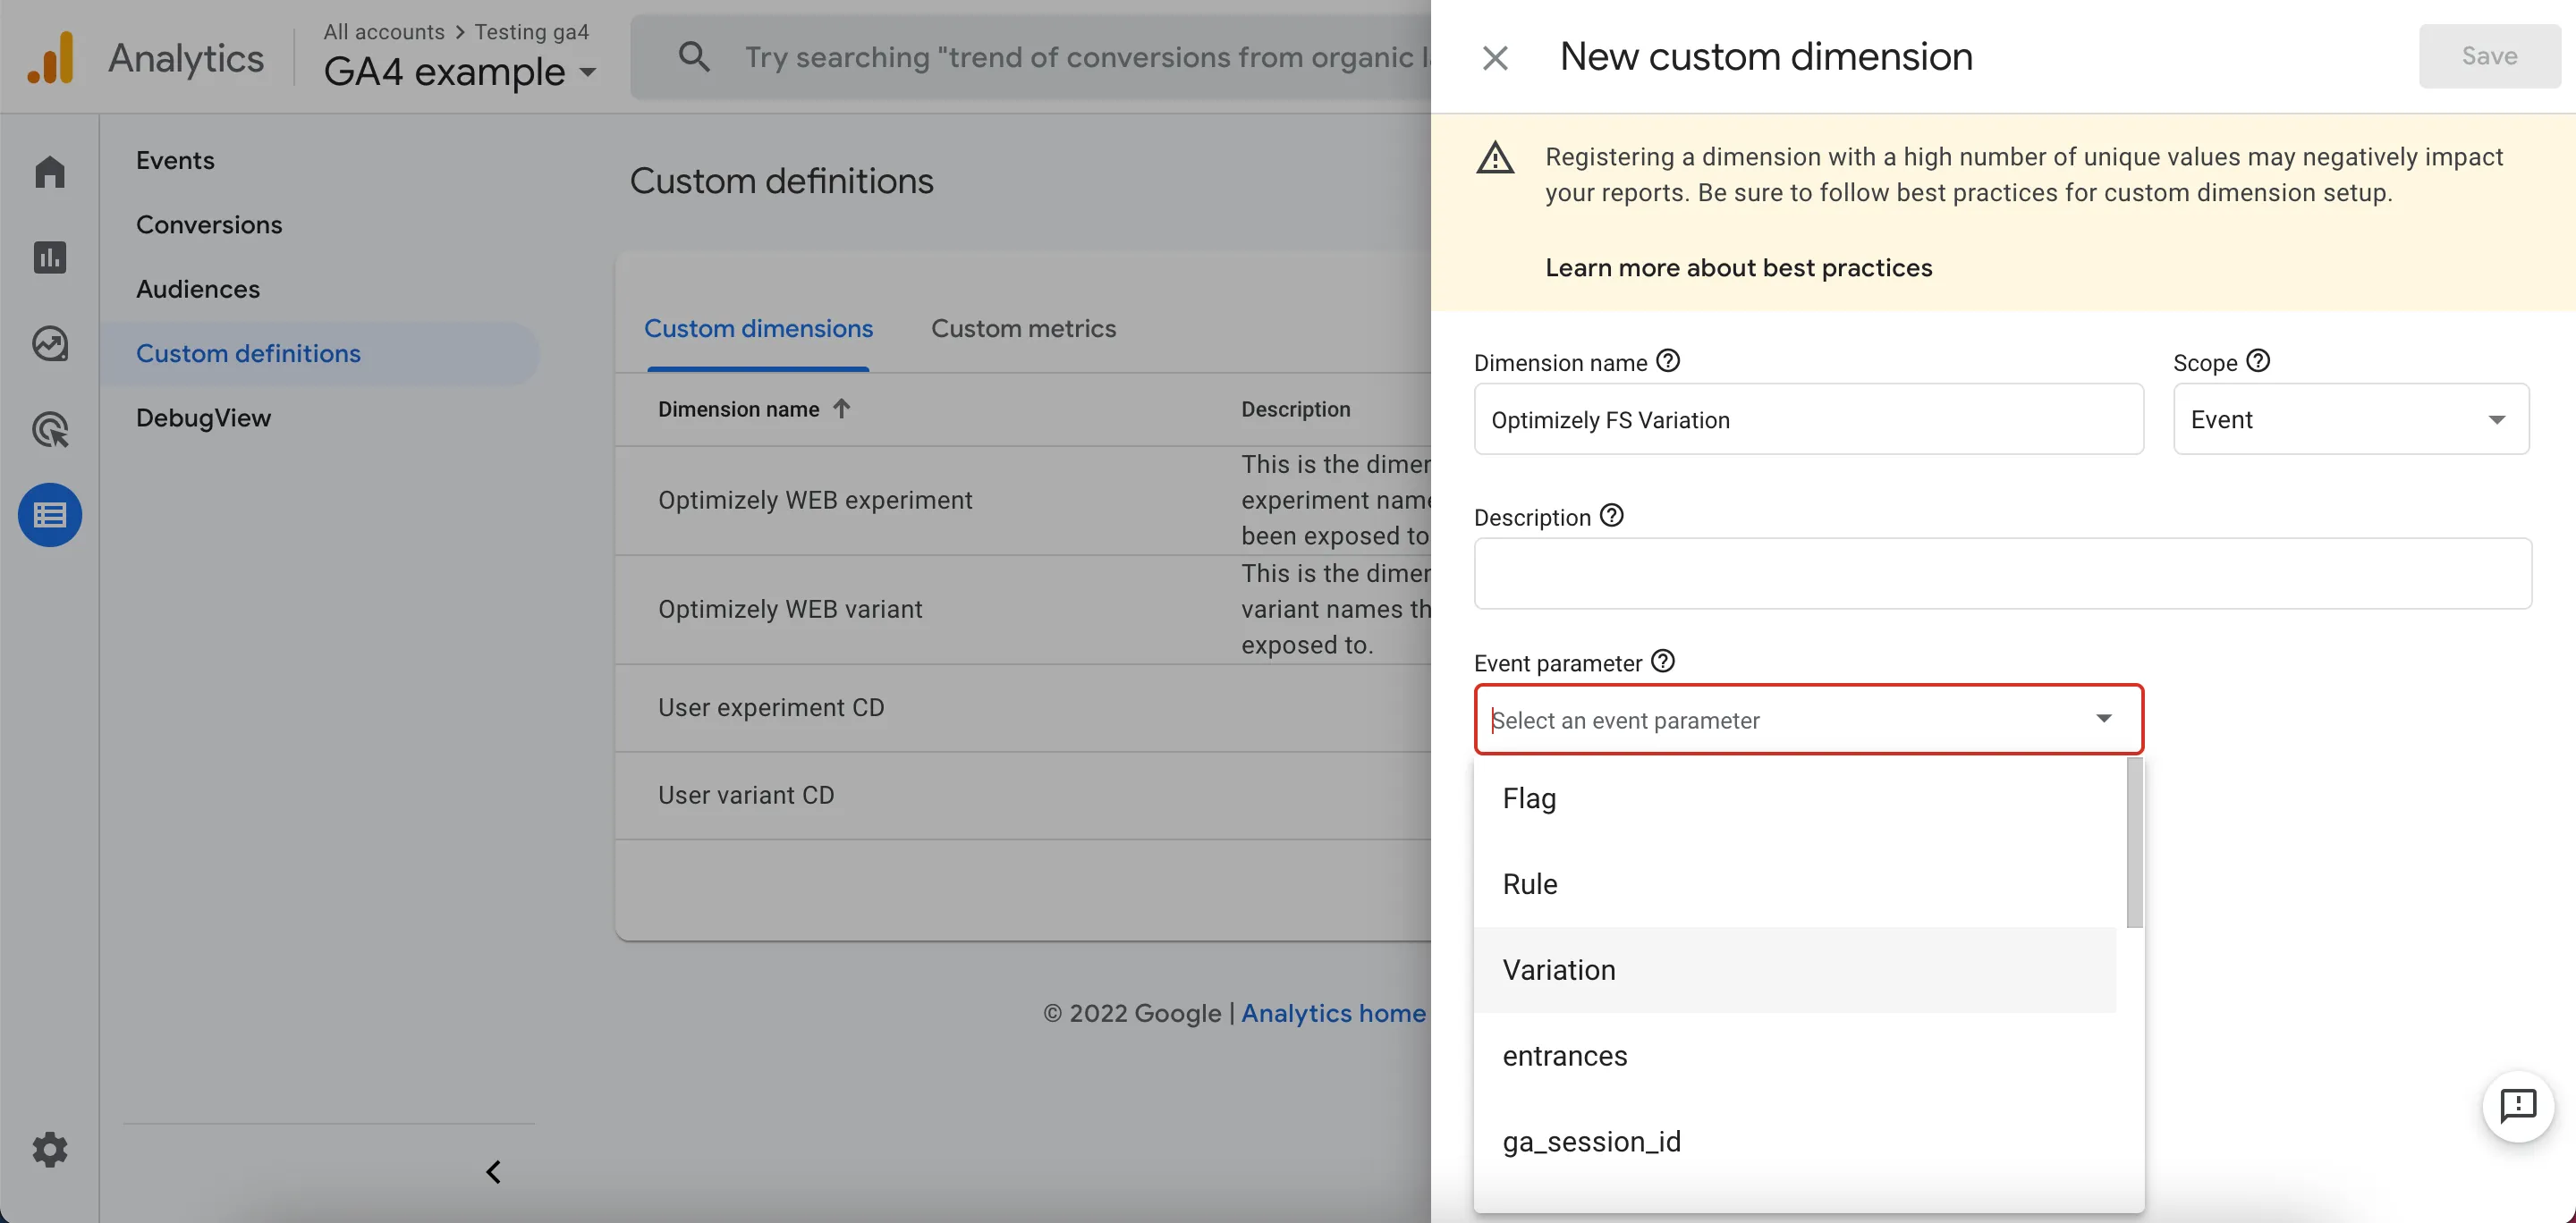Click the User variant CD row
2576x1223 pixels.
click(1023, 796)
